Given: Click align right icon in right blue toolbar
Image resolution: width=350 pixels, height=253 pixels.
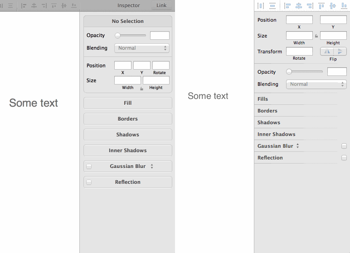Looking at the screenshot, I should 310,6.
